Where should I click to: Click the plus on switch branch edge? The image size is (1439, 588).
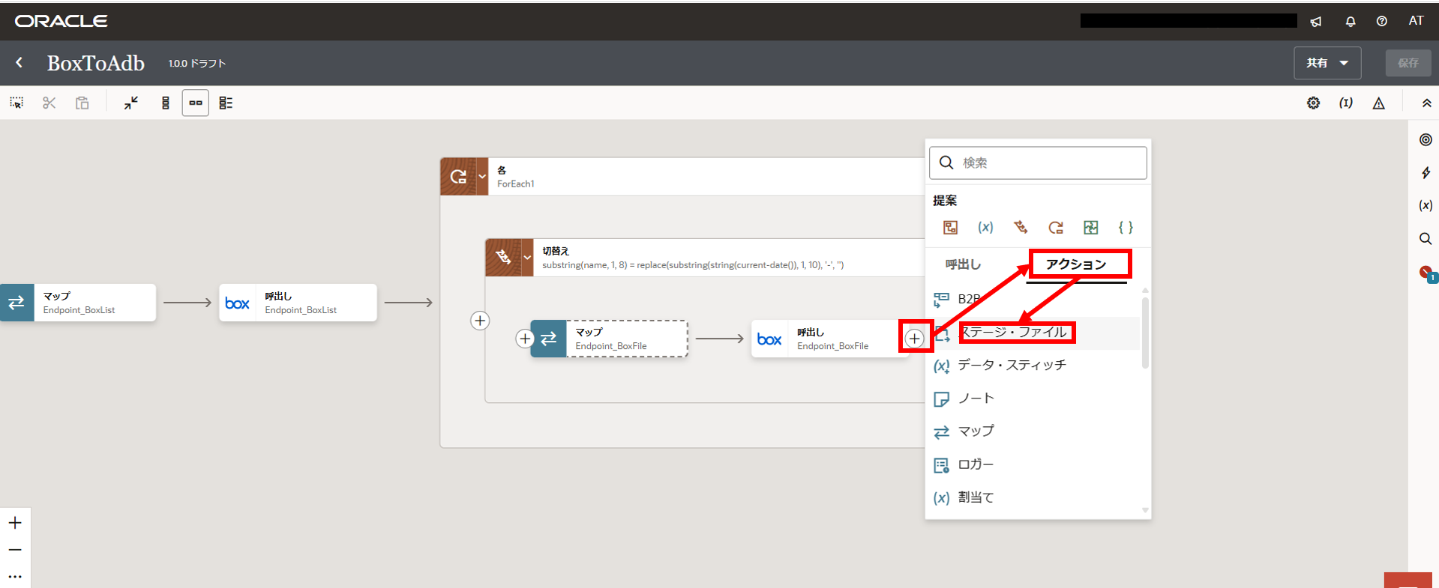click(480, 321)
